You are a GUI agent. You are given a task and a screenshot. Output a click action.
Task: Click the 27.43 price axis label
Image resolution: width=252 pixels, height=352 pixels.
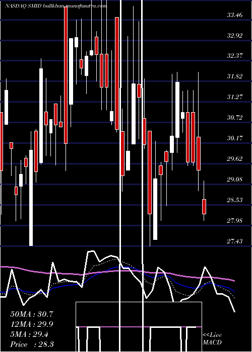point(235,241)
